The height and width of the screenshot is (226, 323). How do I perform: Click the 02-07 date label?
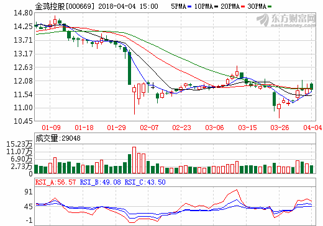pos(149,128)
